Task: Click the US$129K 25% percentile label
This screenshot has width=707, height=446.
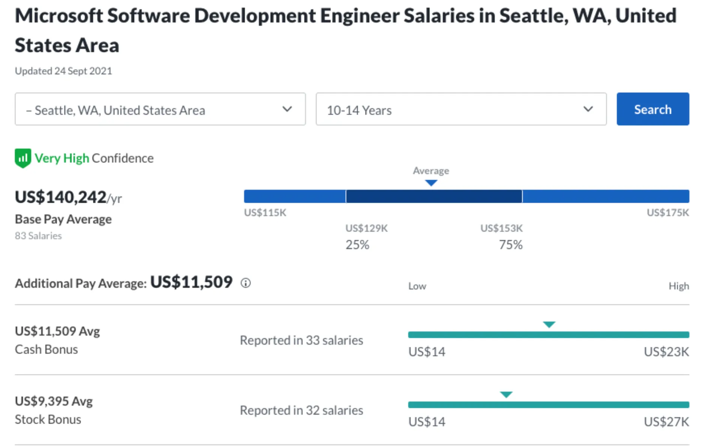Action: [x=366, y=236]
